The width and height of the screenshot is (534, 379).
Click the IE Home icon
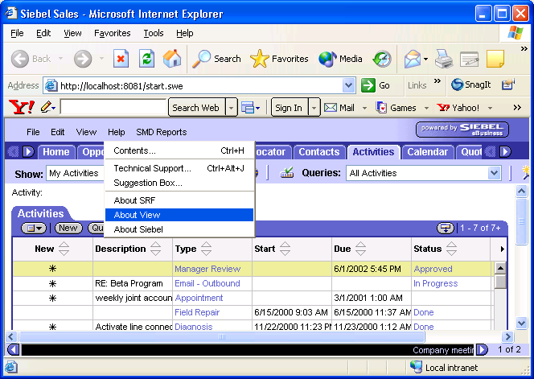[x=171, y=58]
